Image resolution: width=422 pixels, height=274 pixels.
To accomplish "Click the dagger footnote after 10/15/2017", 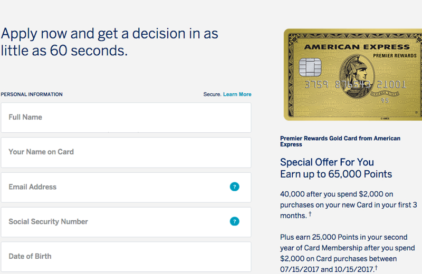I will pos(376,268).
